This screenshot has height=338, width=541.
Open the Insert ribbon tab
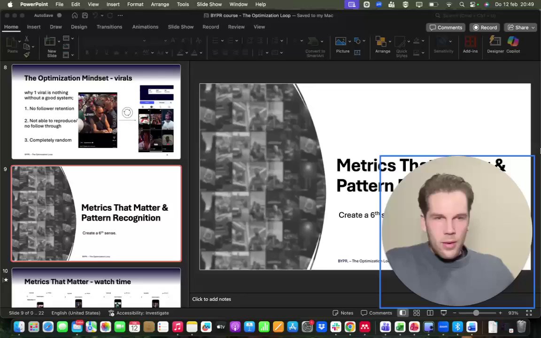tap(33, 27)
